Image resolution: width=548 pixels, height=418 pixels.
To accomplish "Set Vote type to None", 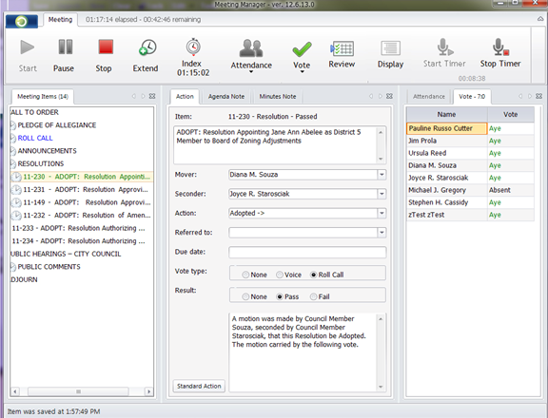I will coord(245,275).
